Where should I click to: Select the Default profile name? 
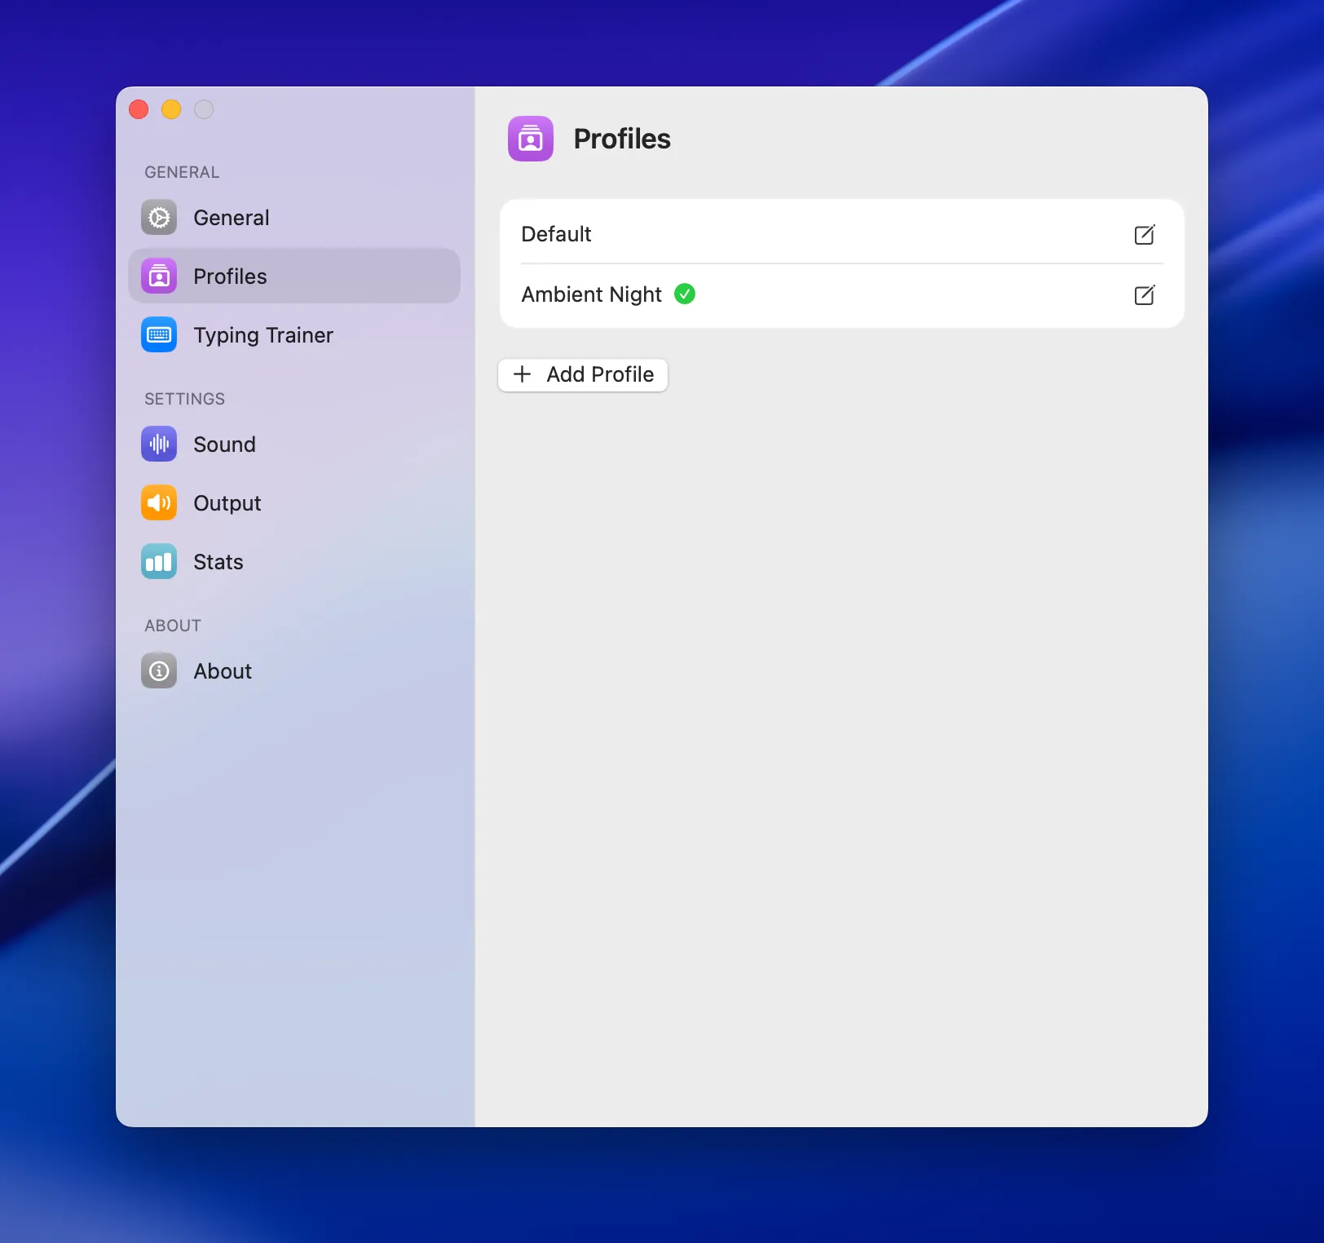(x=556, y=234)
